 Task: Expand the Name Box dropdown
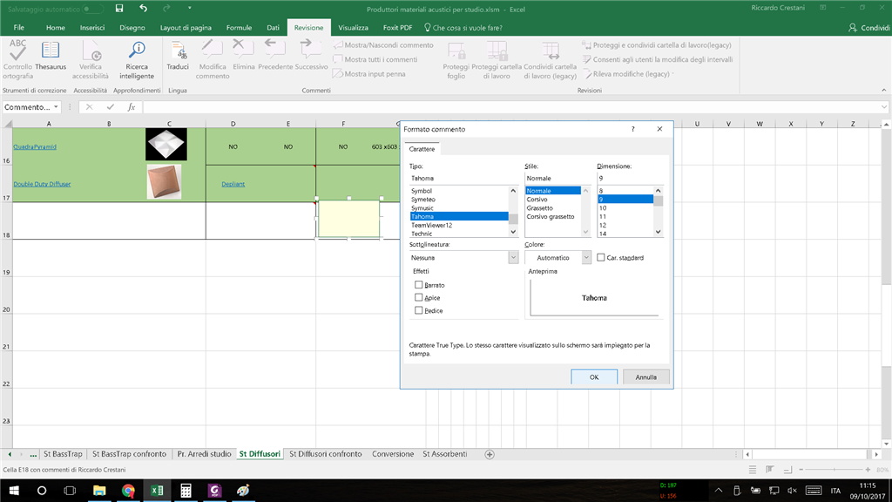(x=56, y=107)
